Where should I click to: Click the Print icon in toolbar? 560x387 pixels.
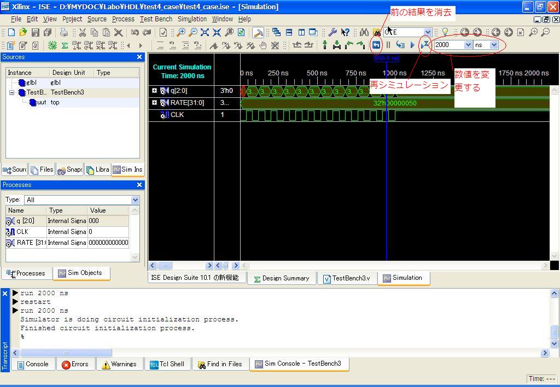click(64, 32)
